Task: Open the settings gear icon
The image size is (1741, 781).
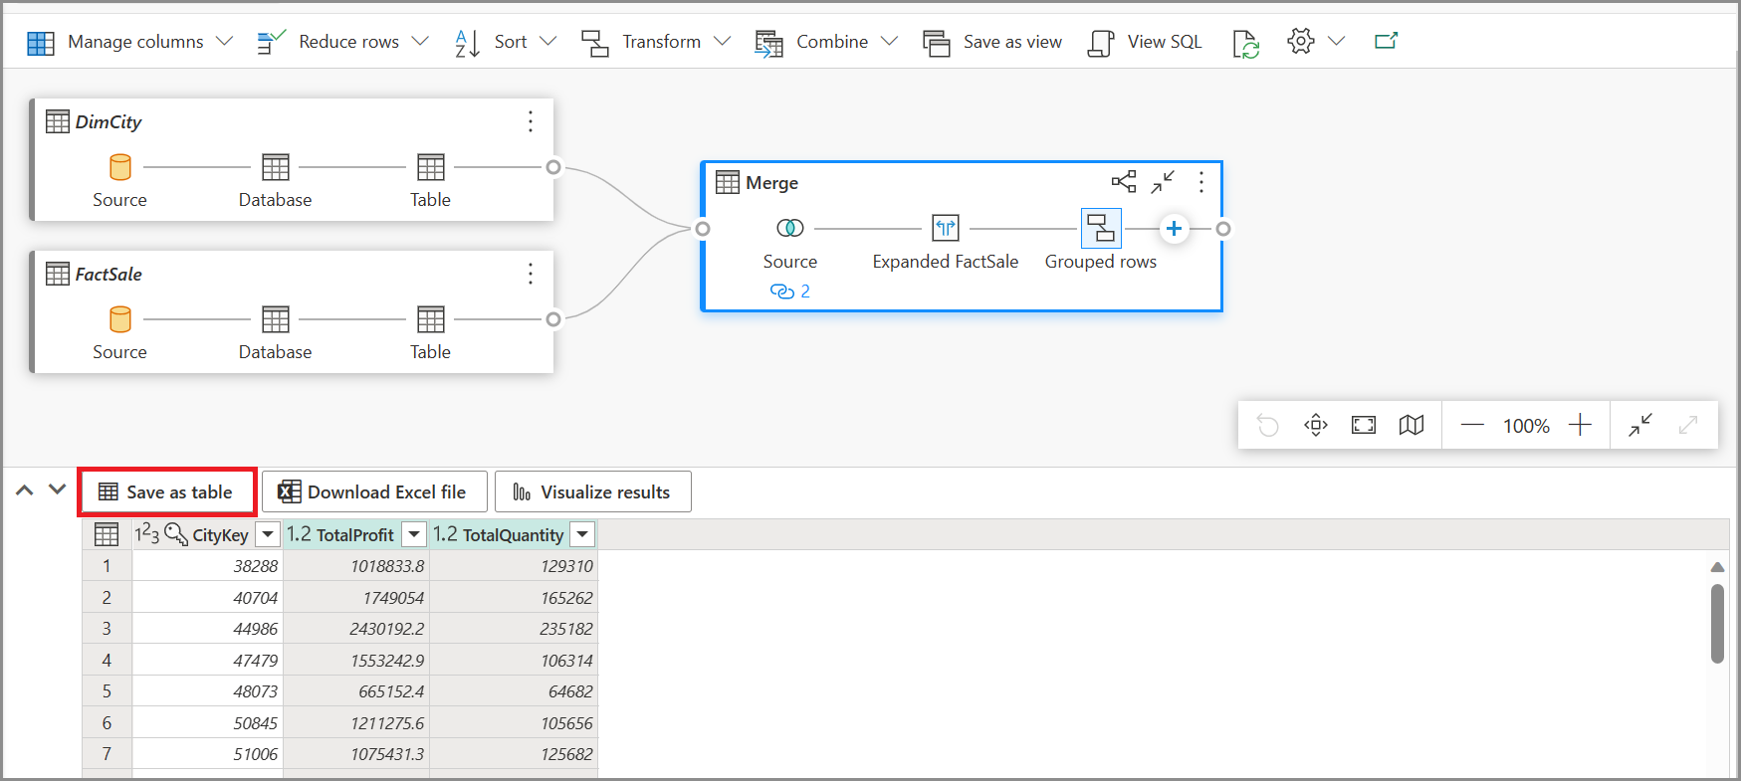Action: 1300,41
